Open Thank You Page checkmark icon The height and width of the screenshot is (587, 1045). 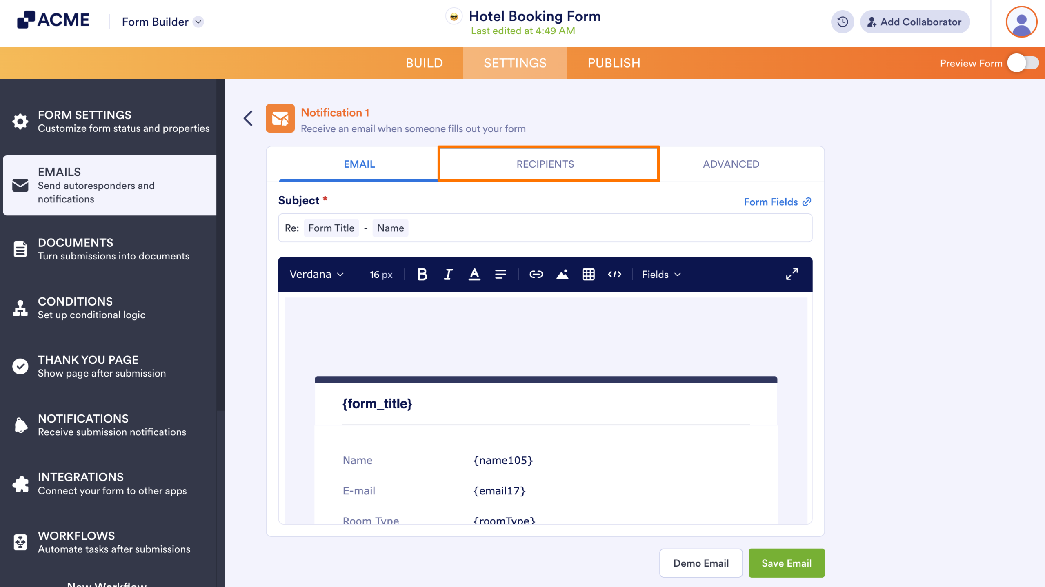[20, 366]
